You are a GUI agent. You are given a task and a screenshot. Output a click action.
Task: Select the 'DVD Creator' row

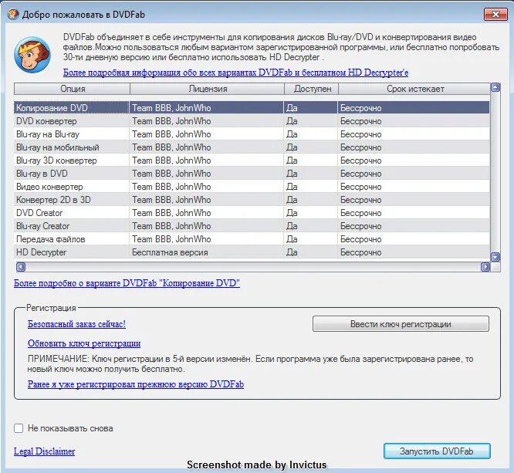click(252, 213)
